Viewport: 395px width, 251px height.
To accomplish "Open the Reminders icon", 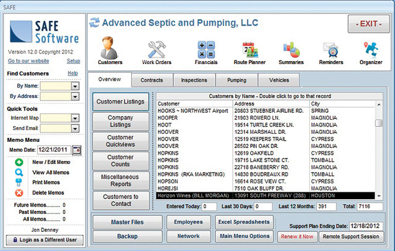I will coord(330,49).
